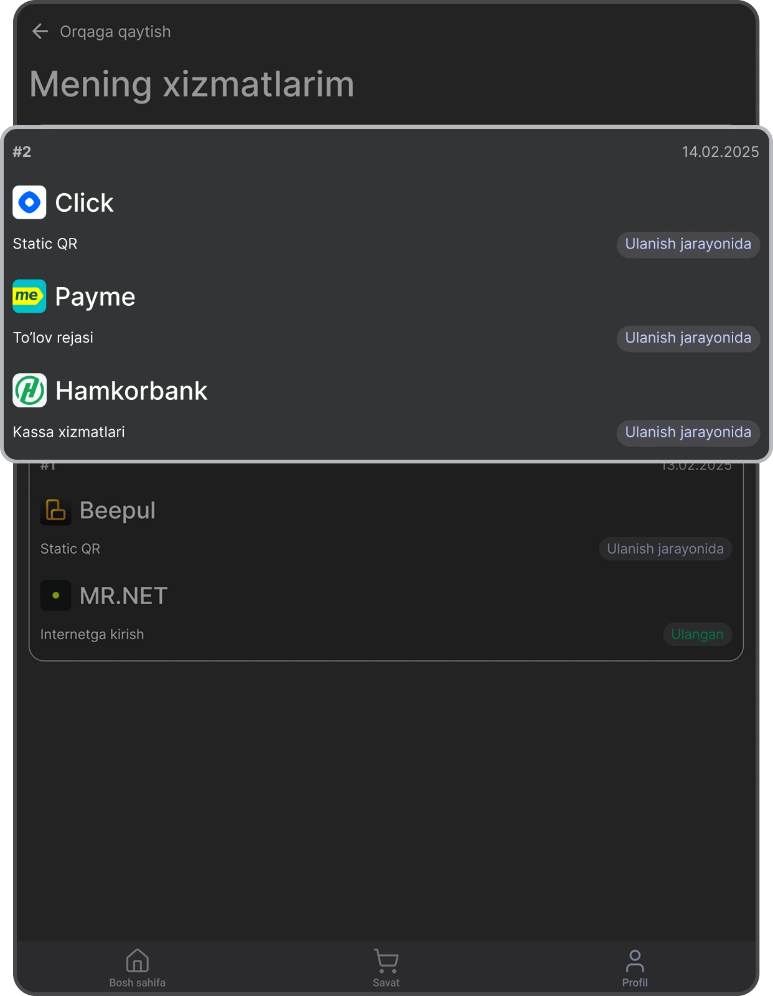This screenshot has width=773, height=996.
Task: Tap Beepul Ulanish jarayonida badge
Action: click(x=665, y=549)
